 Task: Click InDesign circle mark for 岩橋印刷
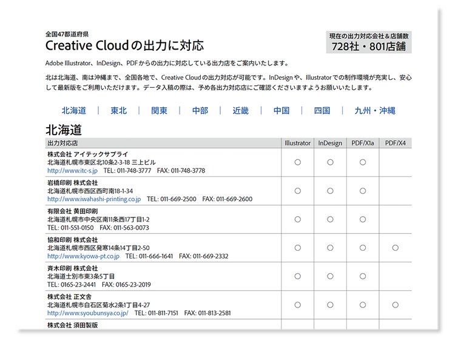point(330,191)
